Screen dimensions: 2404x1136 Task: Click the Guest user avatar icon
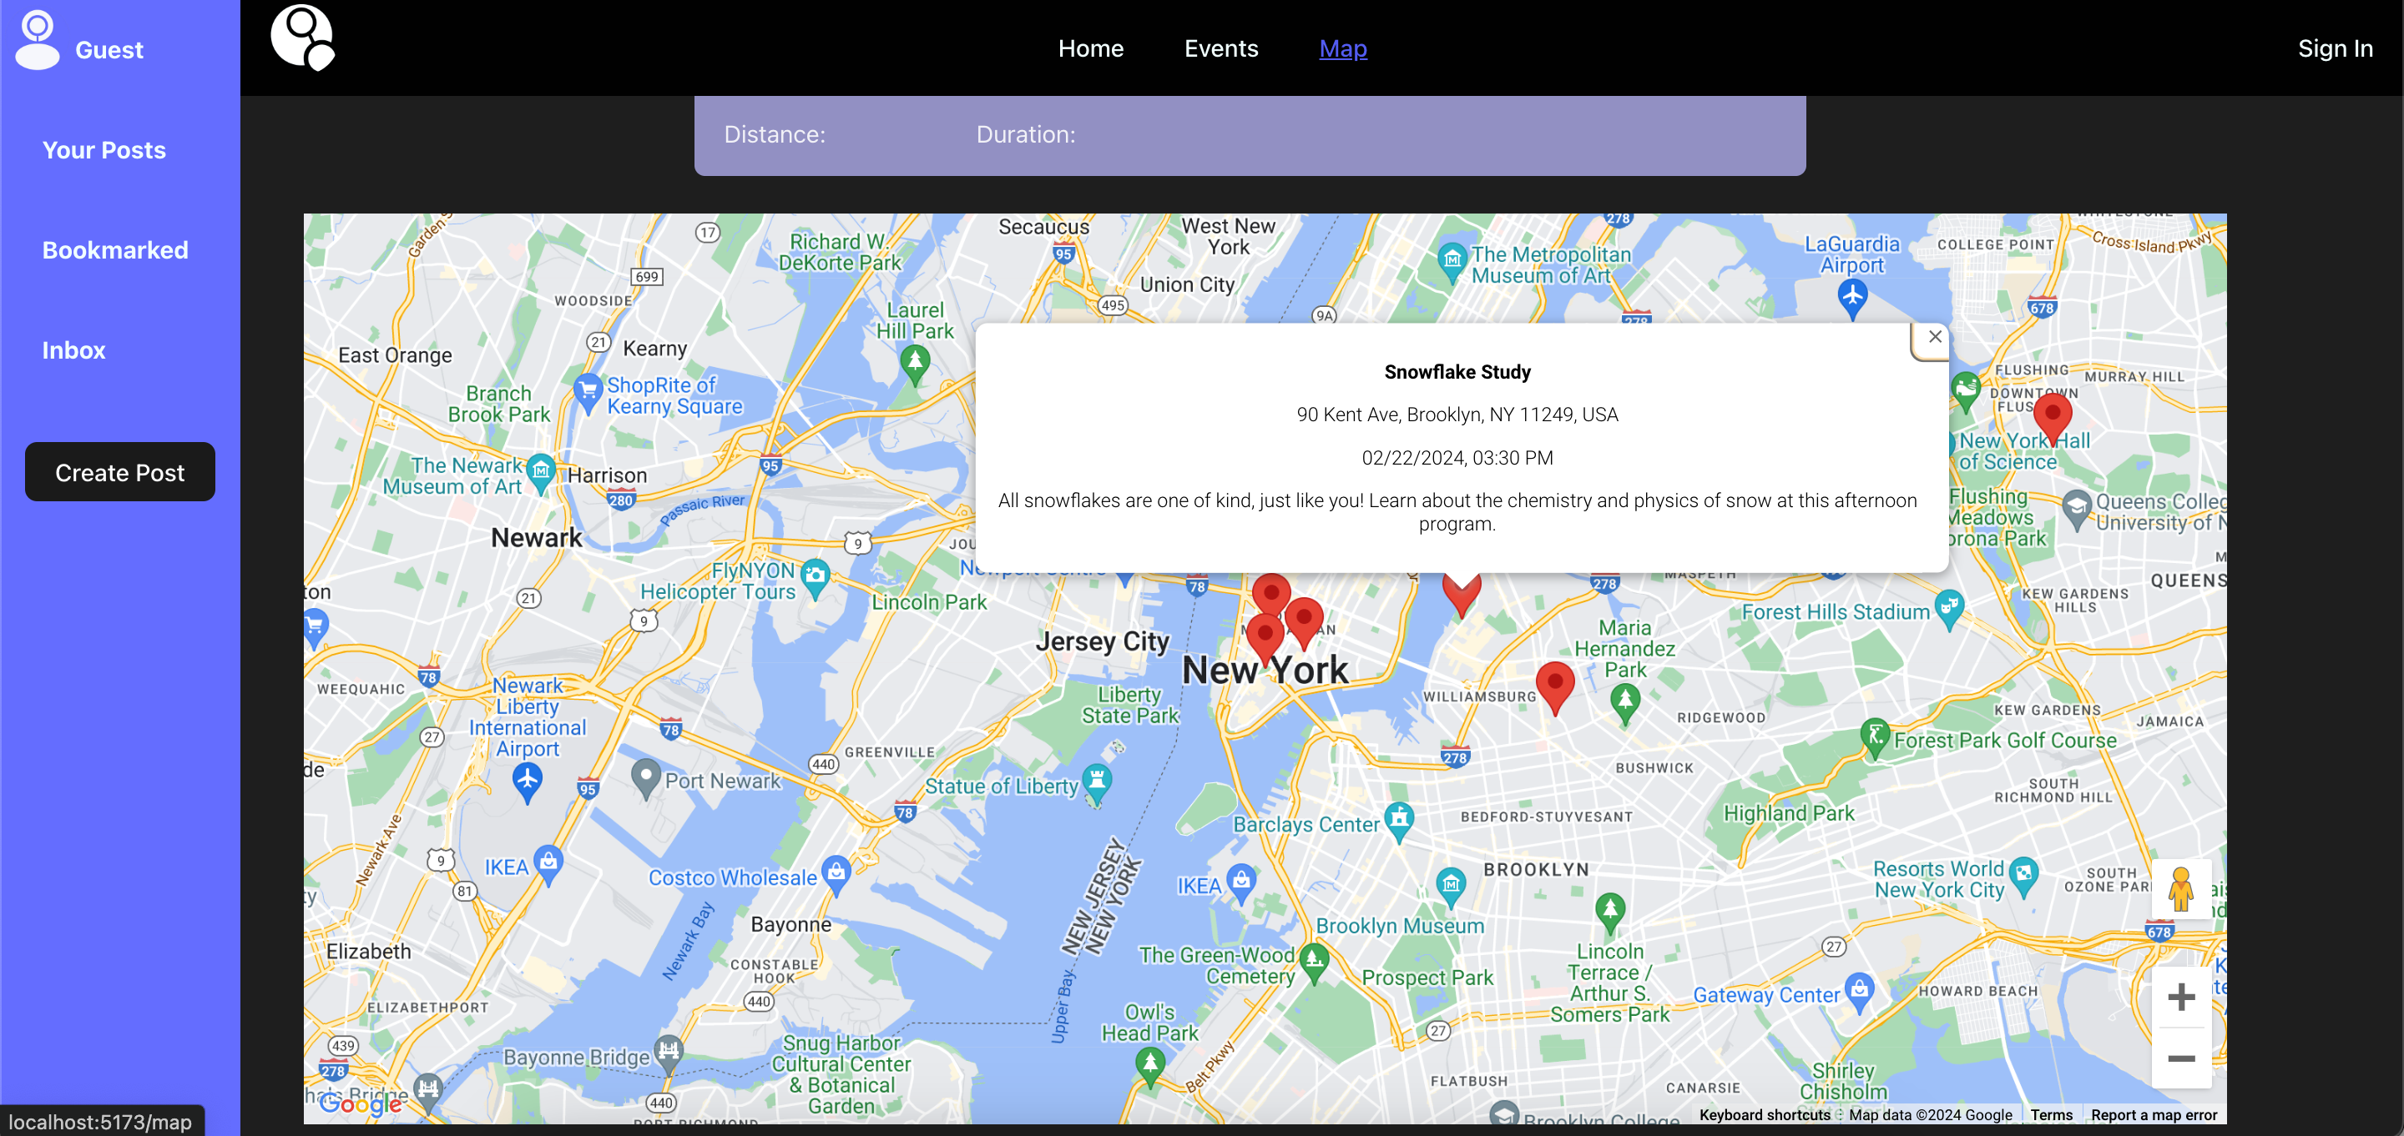coord(38,40)
